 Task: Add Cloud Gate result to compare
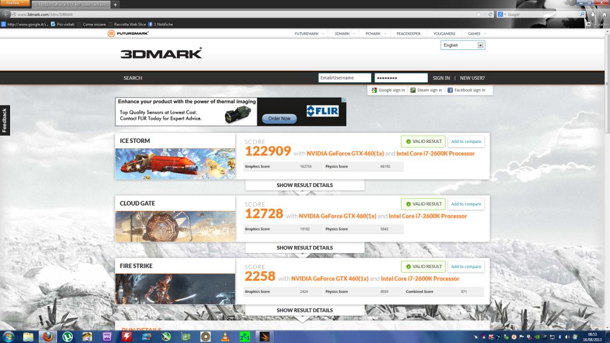[x=466, y=204]
